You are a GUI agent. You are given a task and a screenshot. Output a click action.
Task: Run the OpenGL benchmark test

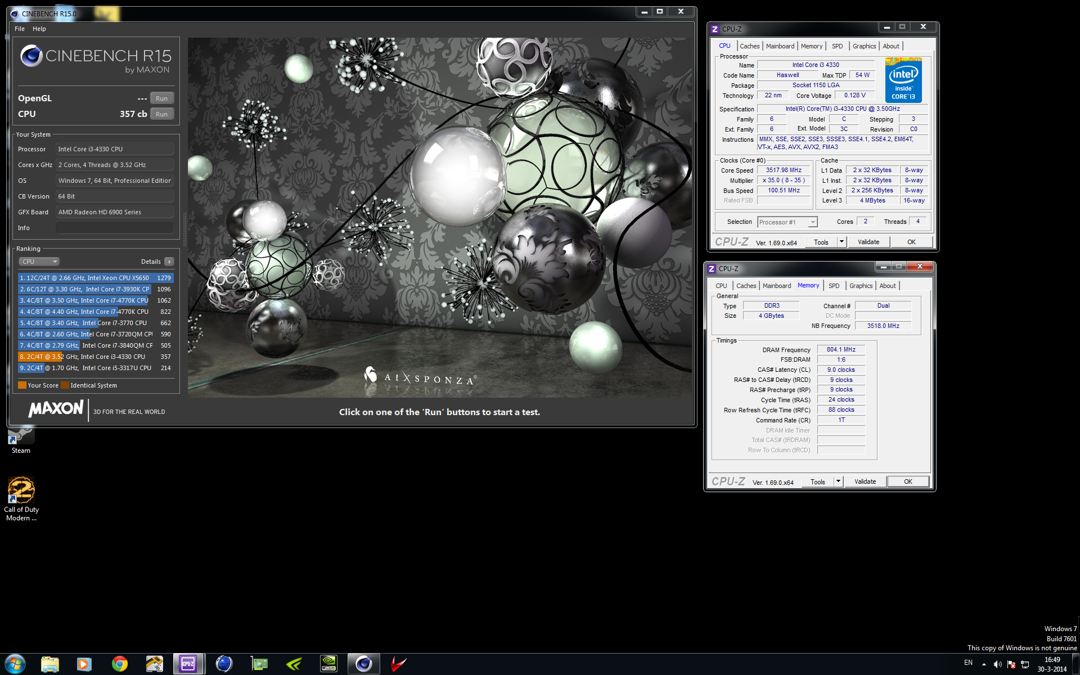click(162, 98)
